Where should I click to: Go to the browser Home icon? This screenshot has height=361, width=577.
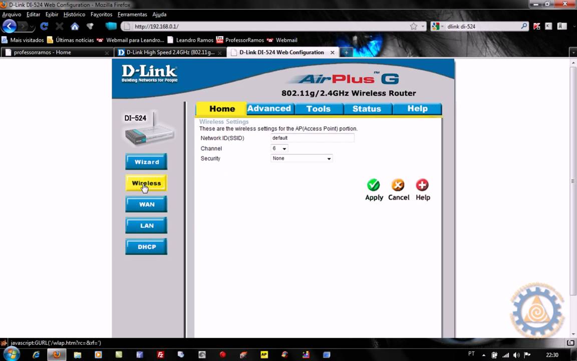75,27
